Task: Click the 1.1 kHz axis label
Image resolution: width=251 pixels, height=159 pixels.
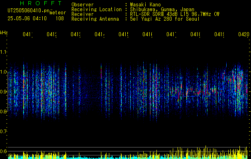Action: coord(3,52)
